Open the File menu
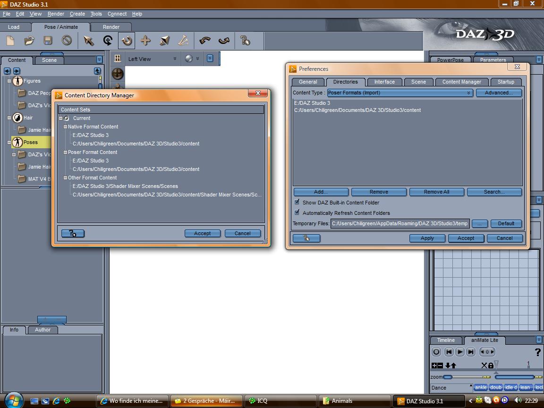The width and height of the screenshot is (544, 408). [7, 14]
